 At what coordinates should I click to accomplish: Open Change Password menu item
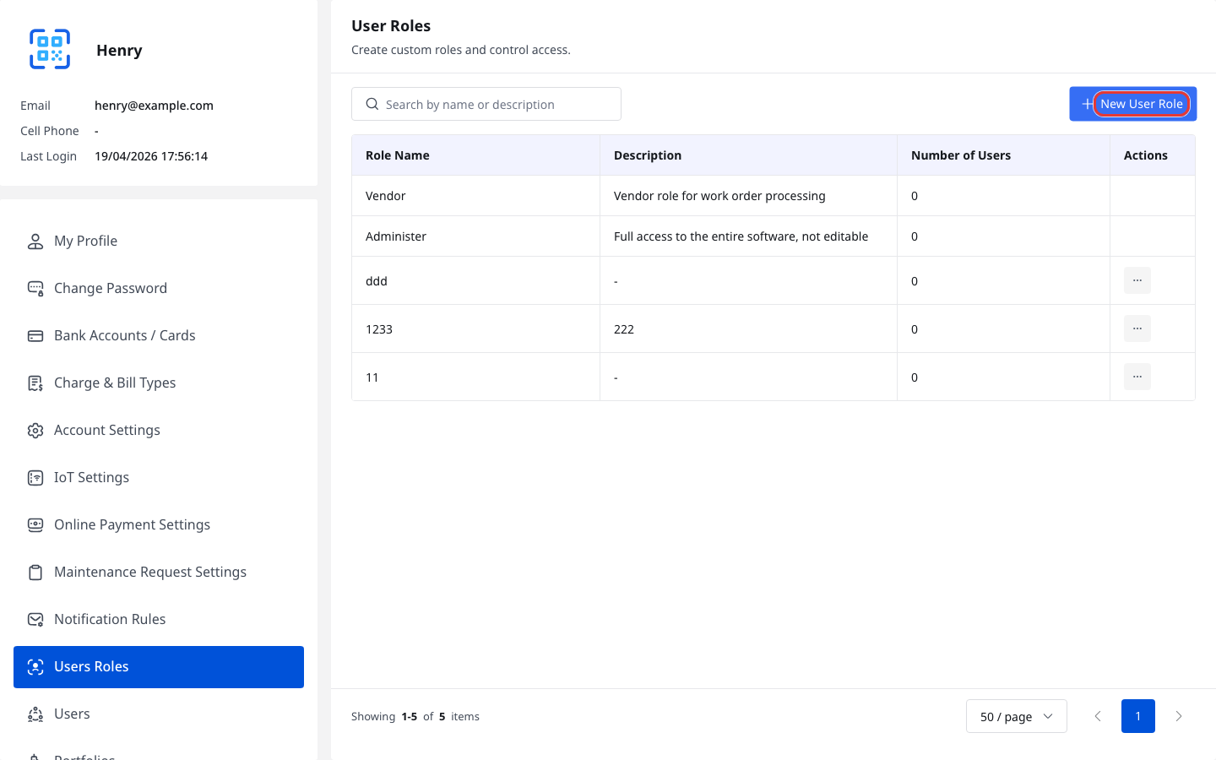click(159, 289)
